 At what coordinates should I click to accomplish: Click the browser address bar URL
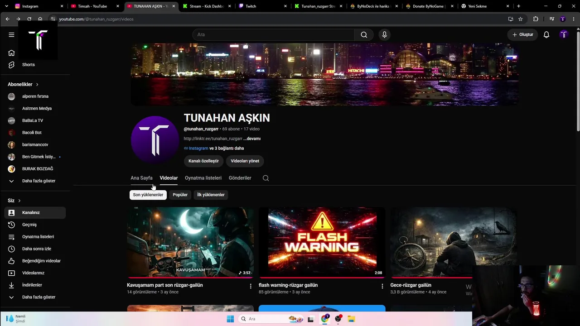(96, 19)
